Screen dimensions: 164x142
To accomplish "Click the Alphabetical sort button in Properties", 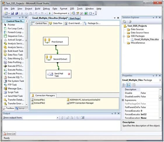I will 128,85.
